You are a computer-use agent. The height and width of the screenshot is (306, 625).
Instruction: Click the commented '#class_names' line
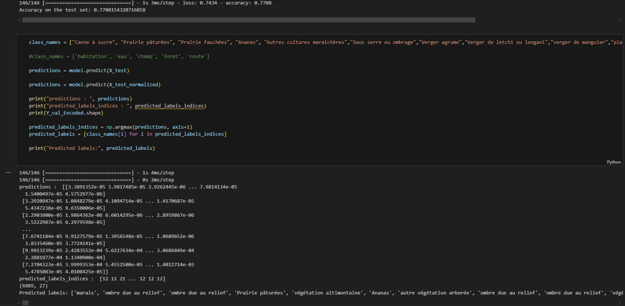point(119,57)
